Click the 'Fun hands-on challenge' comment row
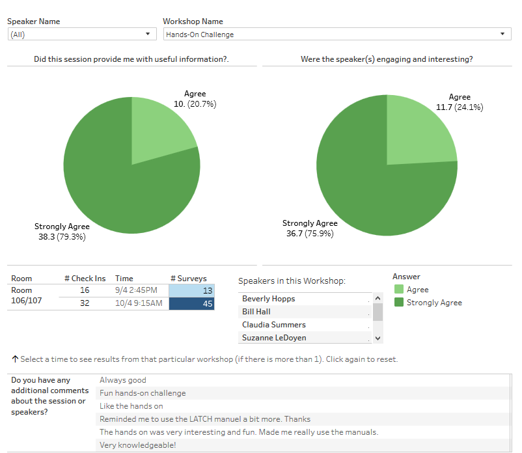Screen dimensions: 522x453 pyautogui.click(x=143, y=393)
